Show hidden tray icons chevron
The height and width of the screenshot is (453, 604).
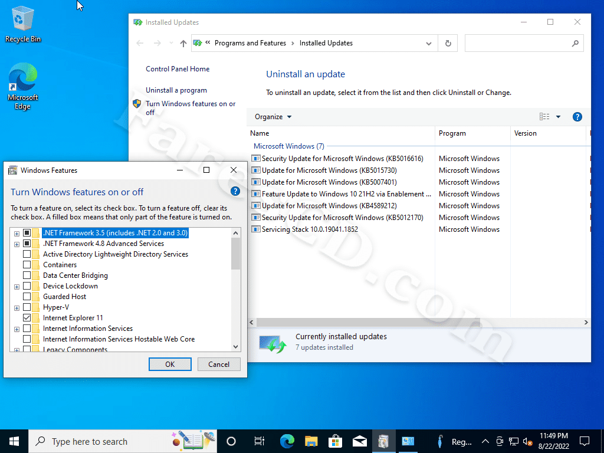click(x=485, y=441)
